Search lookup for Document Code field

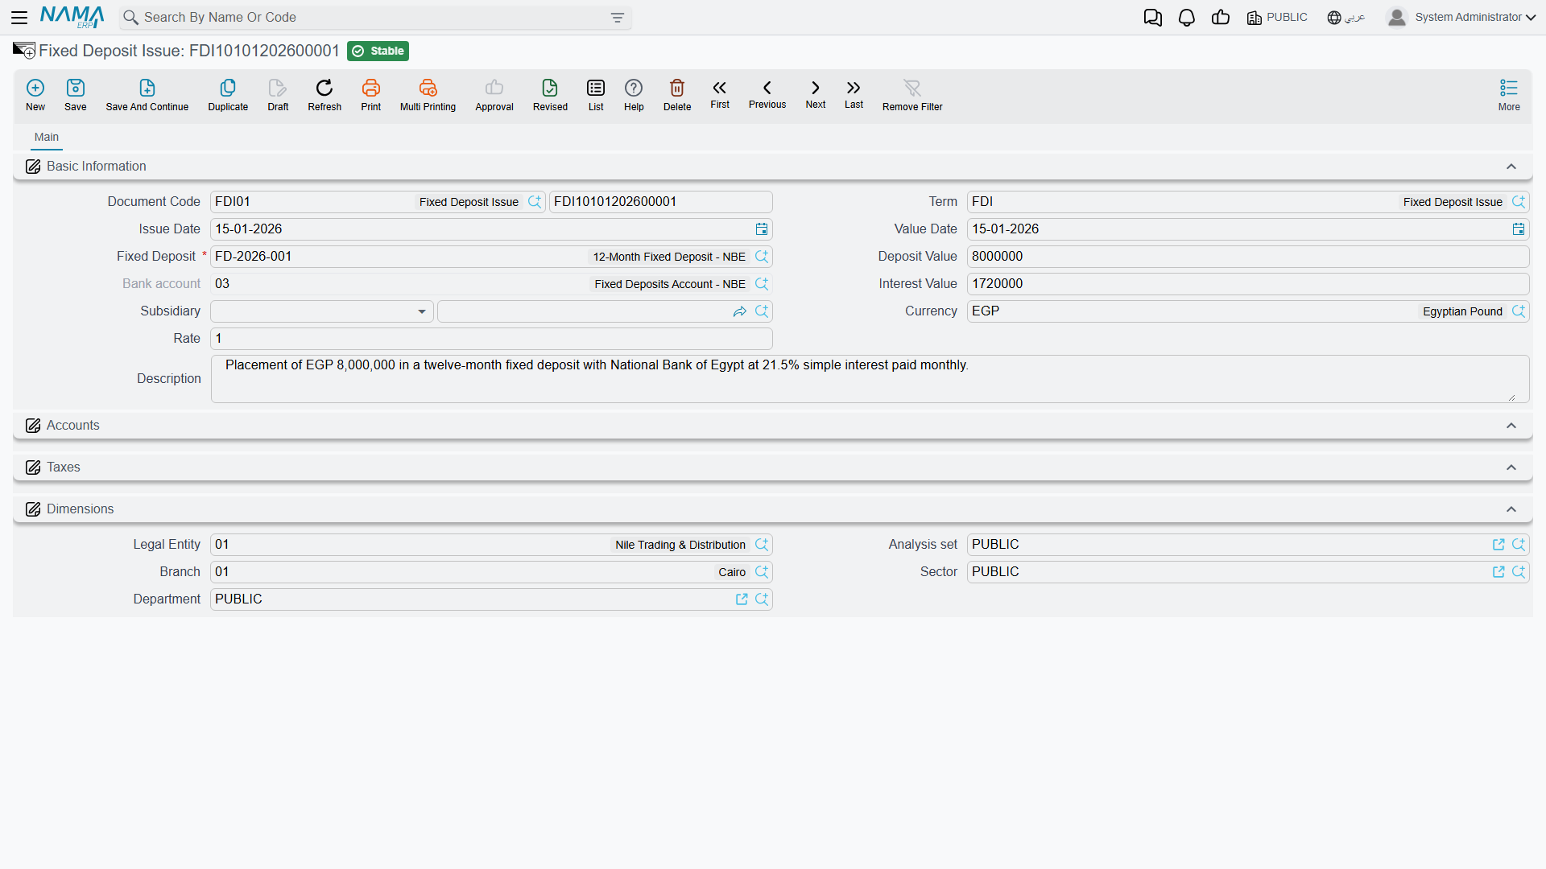pyautogui.click(x=535, y=202)
